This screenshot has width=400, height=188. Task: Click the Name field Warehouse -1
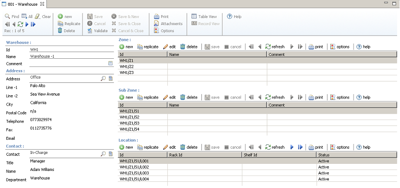72,56
